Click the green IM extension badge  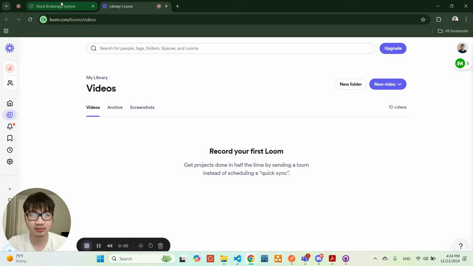[x=460, y=64]
